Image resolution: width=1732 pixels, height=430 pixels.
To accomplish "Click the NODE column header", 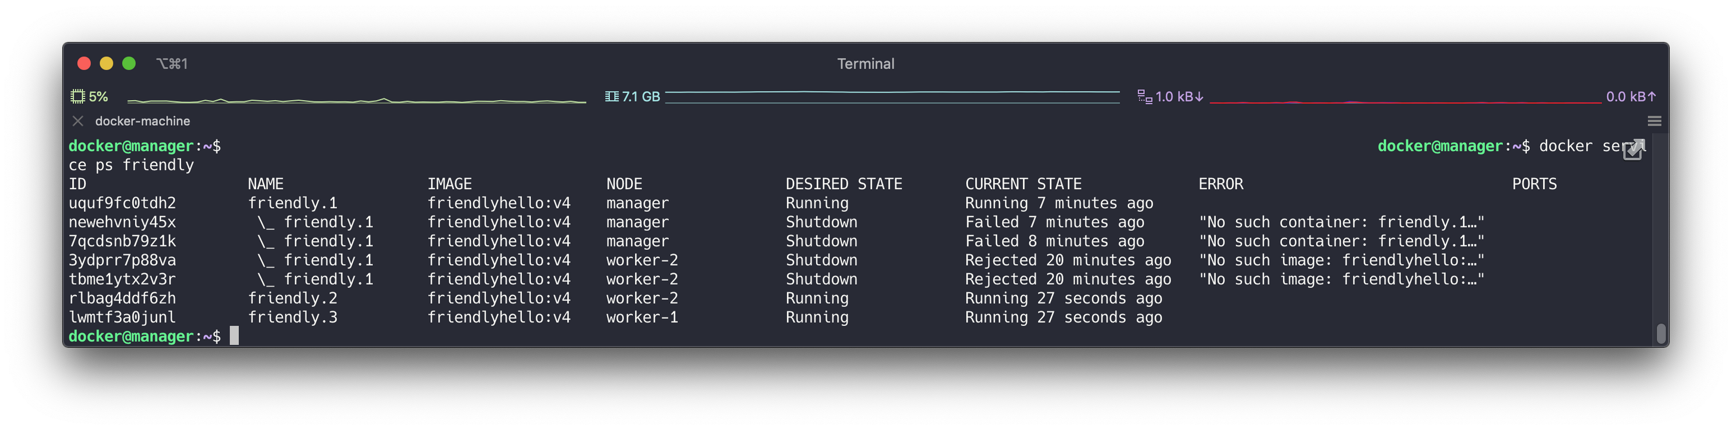I will tap(624, 184).
